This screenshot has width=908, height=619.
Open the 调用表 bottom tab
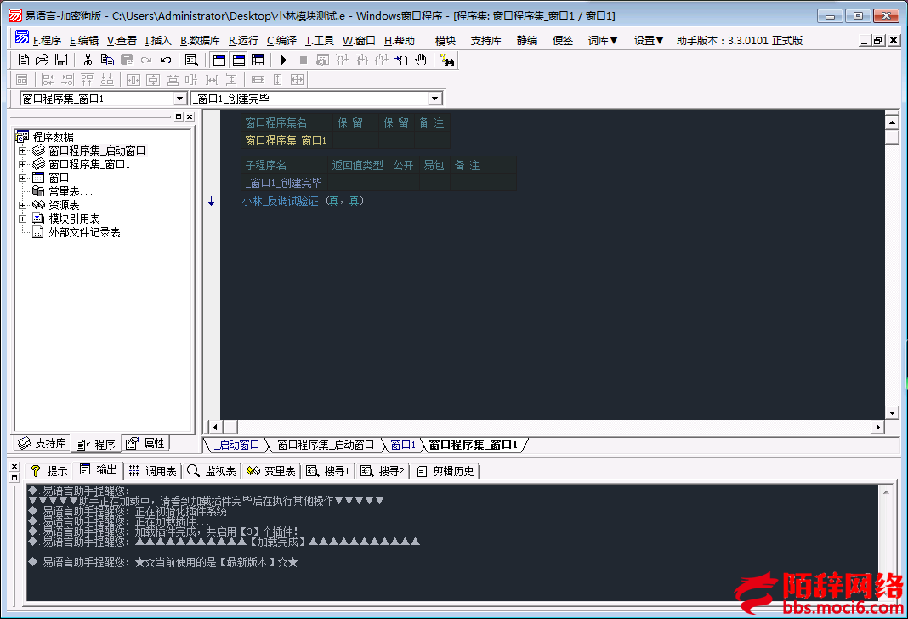coord(152,471)
